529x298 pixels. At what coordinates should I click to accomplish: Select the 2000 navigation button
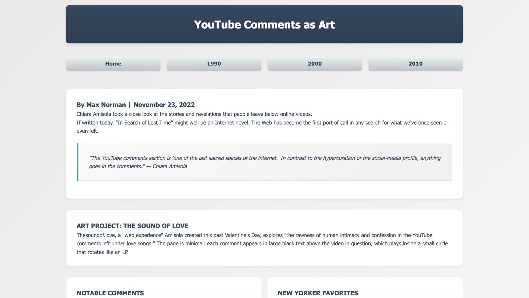[315, 64]
